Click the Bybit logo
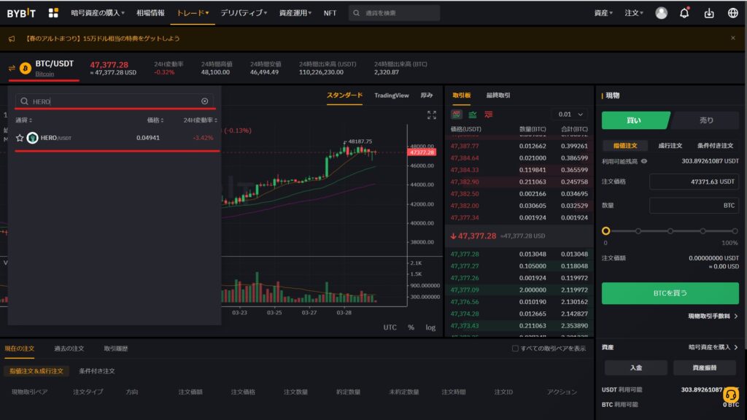This screenshot has width=747, height=420. pos(21,13)
